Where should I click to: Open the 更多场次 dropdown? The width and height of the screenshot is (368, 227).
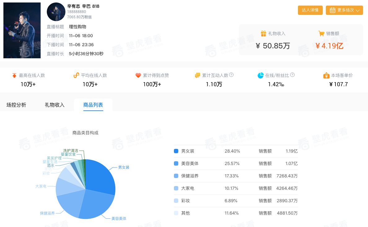point(344,10)
